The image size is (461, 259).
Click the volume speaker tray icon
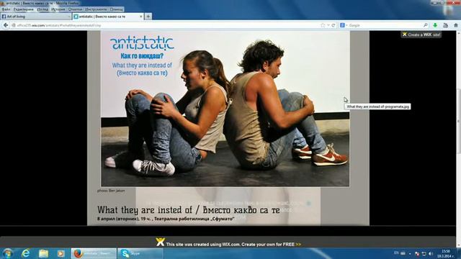pyautogui.click(x=431, y=253)
